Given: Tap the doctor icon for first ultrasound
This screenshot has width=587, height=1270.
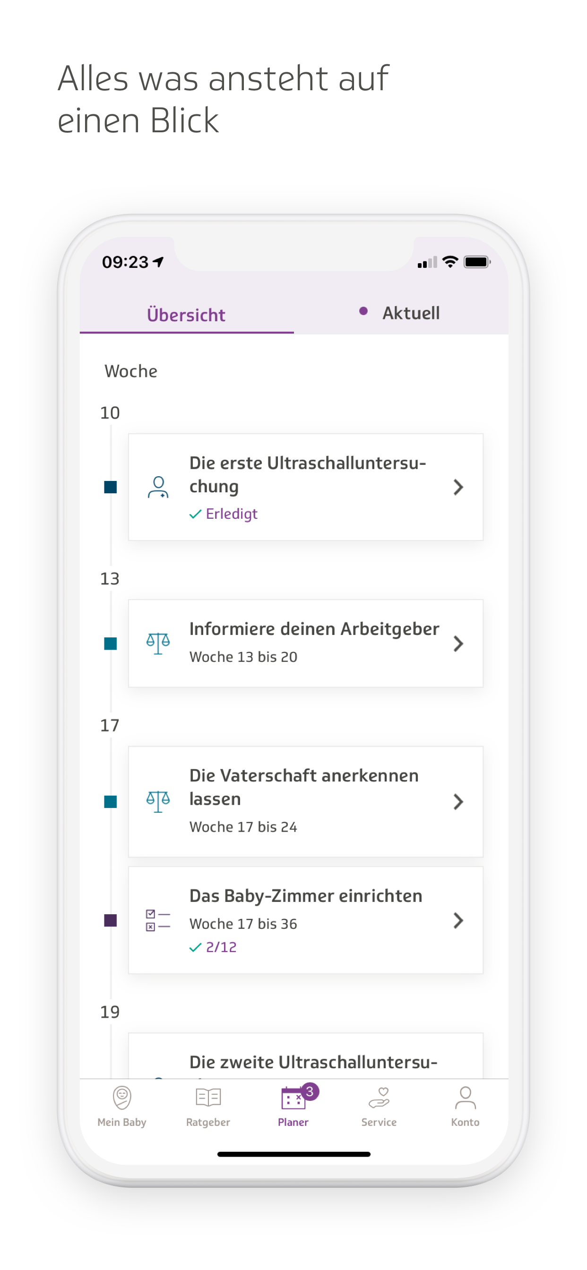Looking at the screenshot, I should [158, 487].
